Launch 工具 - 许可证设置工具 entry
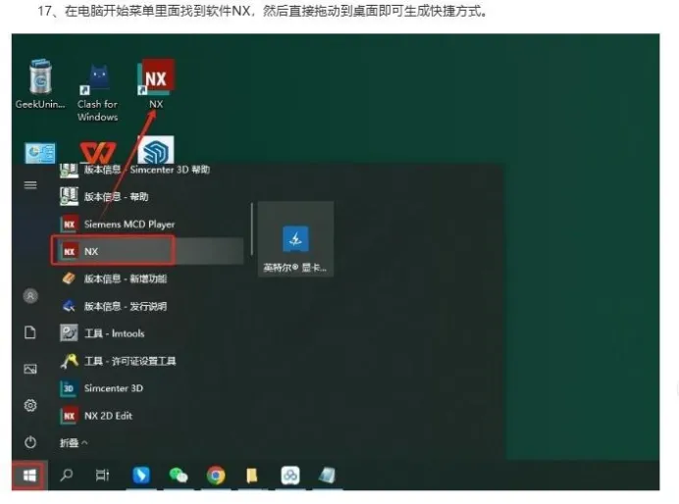This screenshot has height=504, width=679. click(118, 361)
